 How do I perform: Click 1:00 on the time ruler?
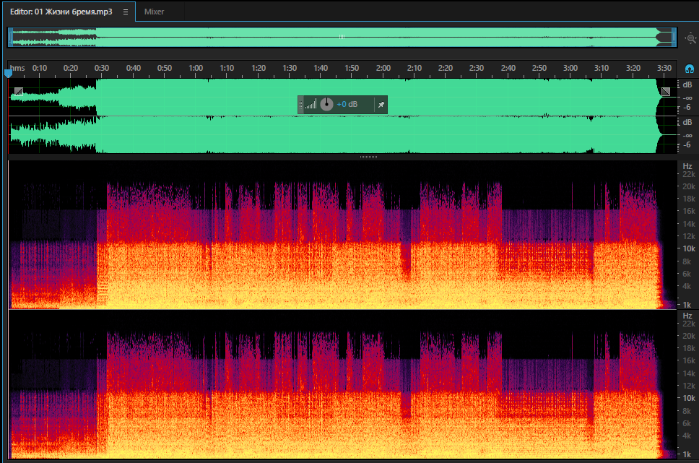click(x=196, y=68)
